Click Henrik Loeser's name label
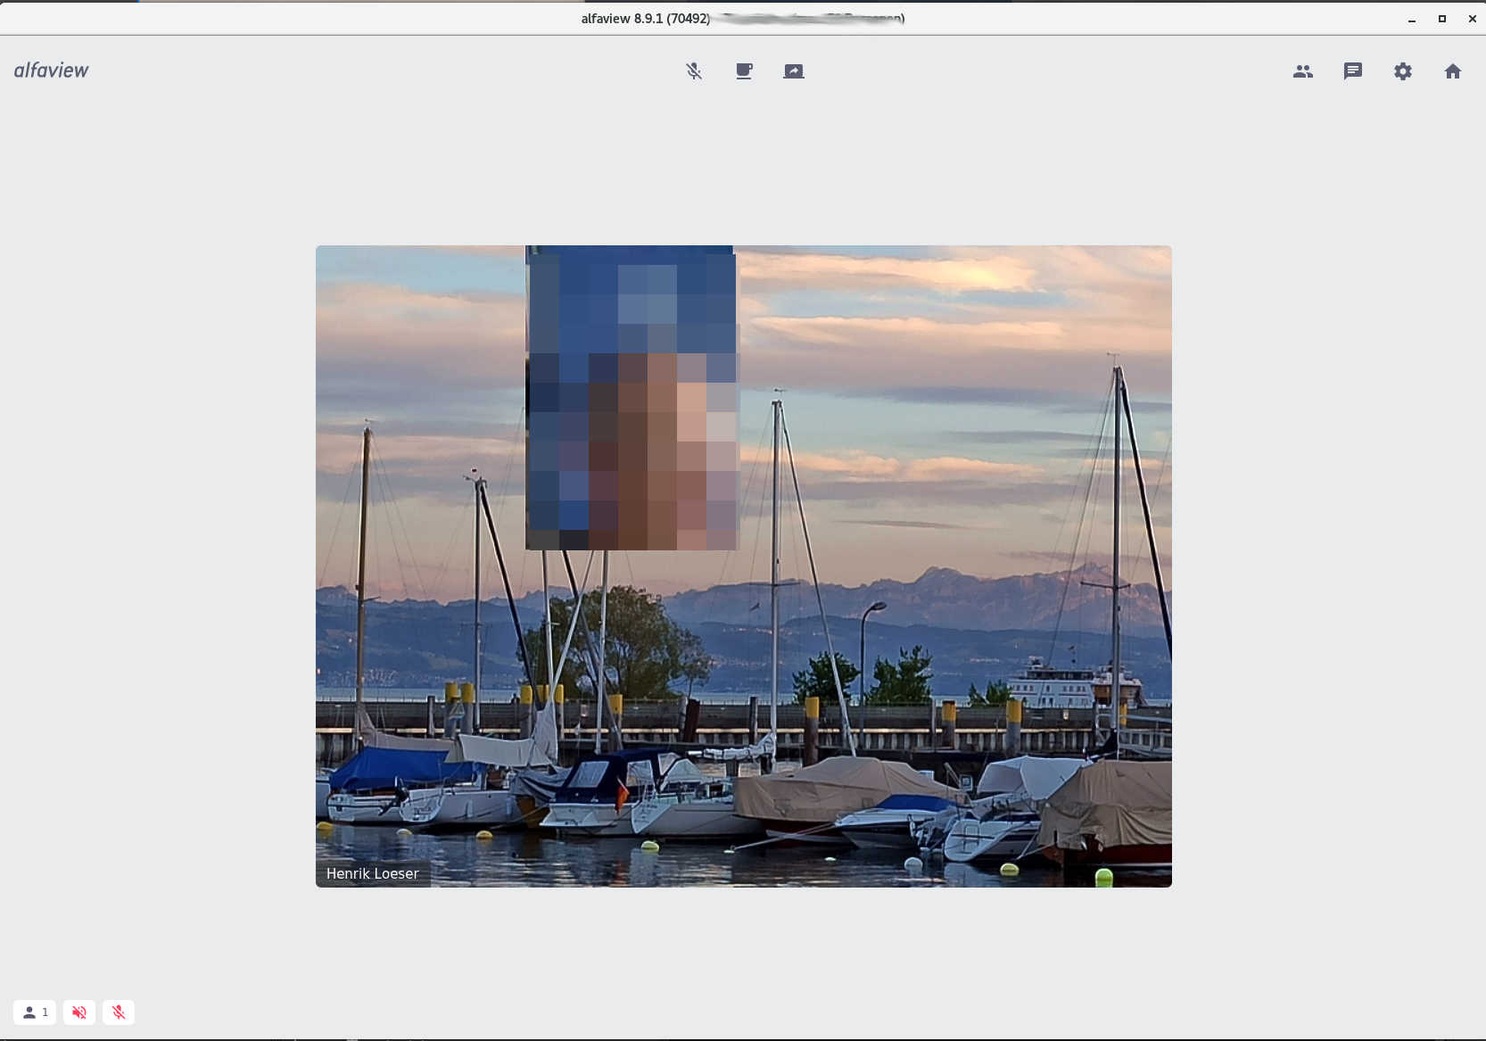The height and width of the screenshot is (1041, 1486). pos(372,873)
